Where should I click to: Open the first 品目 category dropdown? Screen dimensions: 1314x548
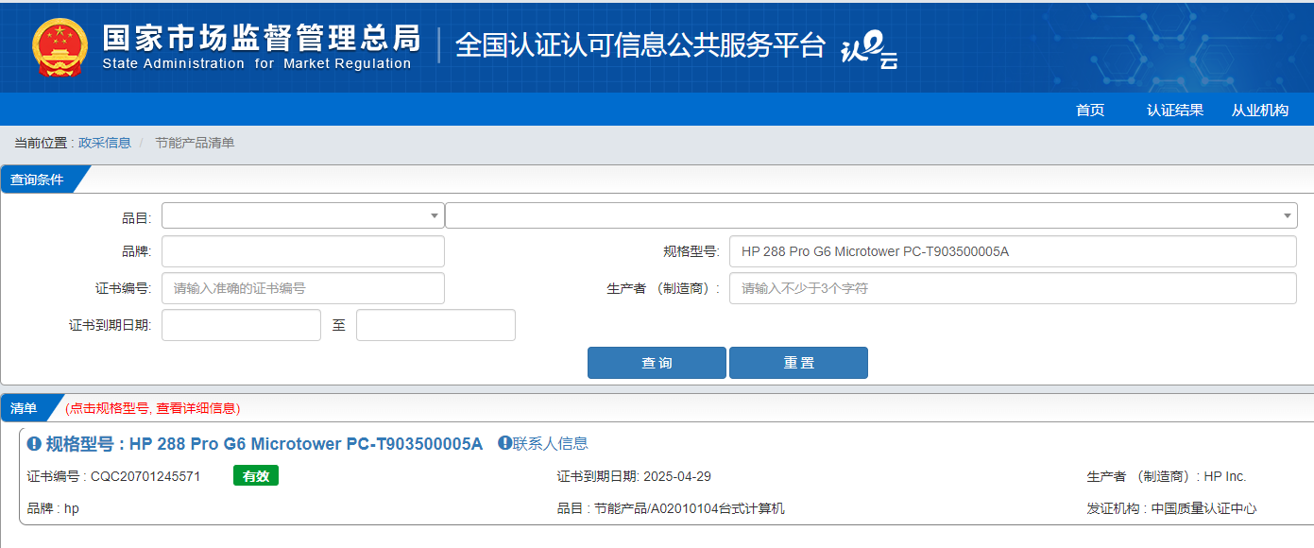click(x=303, y=215)
